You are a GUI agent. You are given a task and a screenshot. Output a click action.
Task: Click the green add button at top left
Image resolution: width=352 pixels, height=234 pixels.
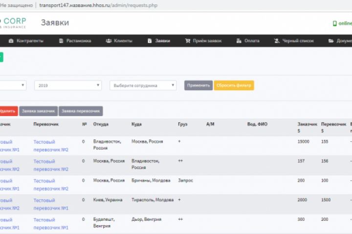(x=1, y=57)
